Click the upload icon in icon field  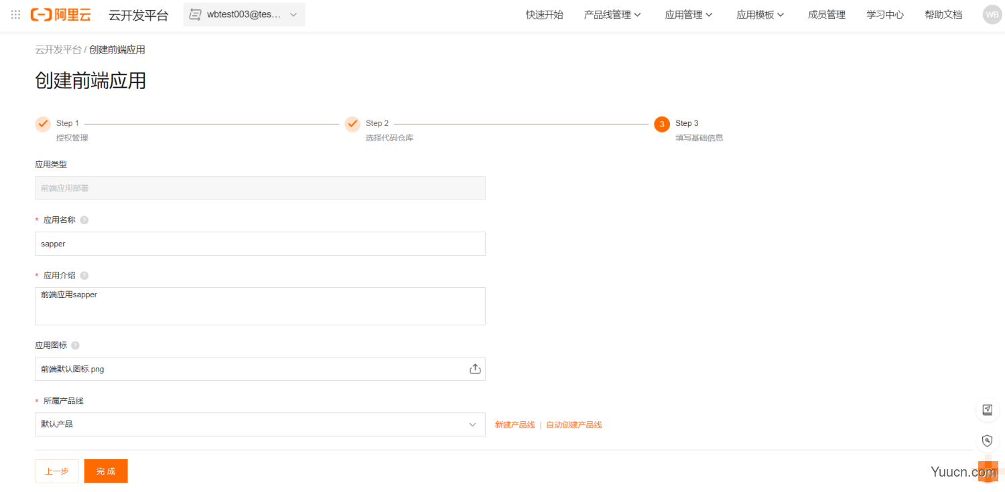tap(475, 369)
